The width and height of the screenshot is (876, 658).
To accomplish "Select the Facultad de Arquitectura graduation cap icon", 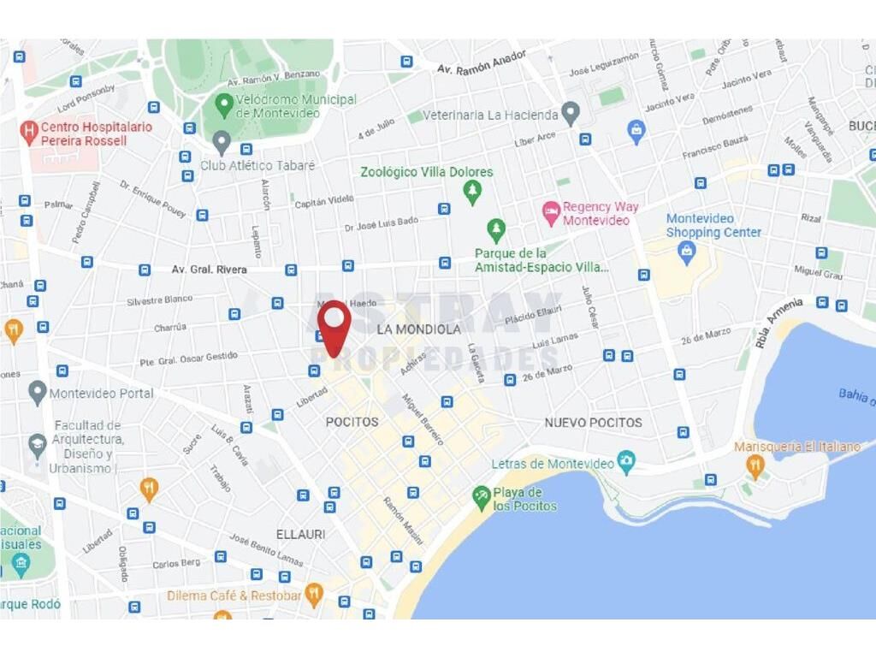I will click(x=38, y=447).
